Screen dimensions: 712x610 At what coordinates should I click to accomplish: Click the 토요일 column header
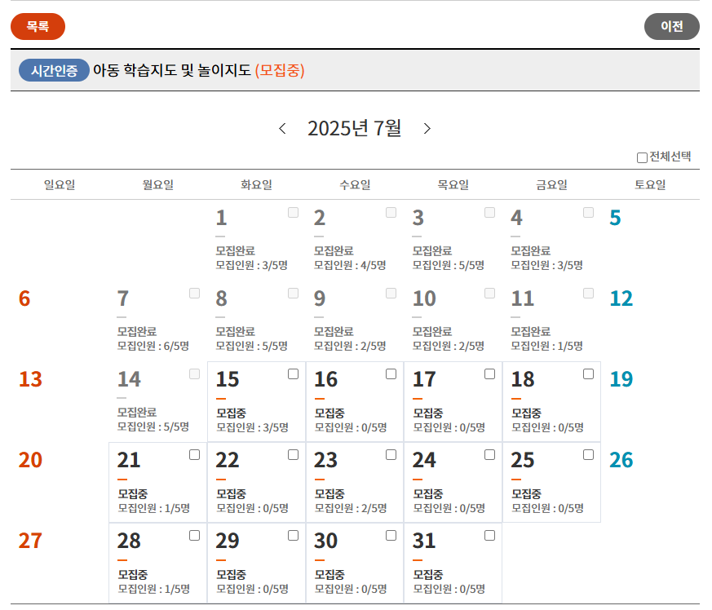(x=650, y=185)
